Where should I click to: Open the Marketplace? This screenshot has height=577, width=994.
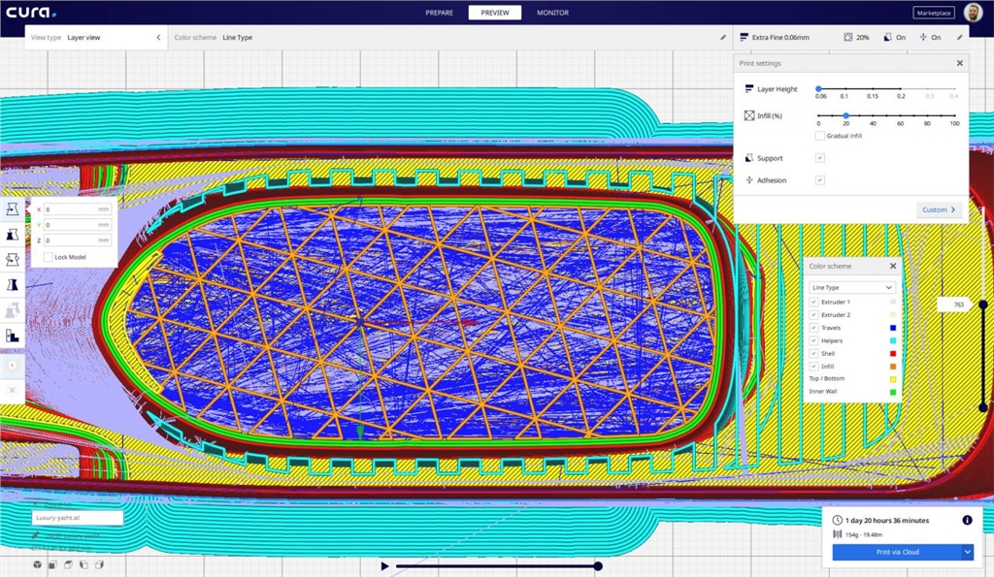pos(933,13)
